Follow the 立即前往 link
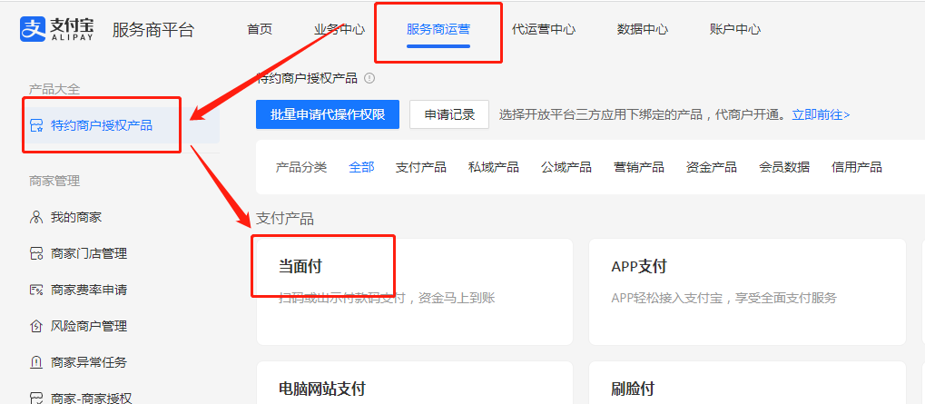This screenshot has height=404, width=925. point(821,114)
